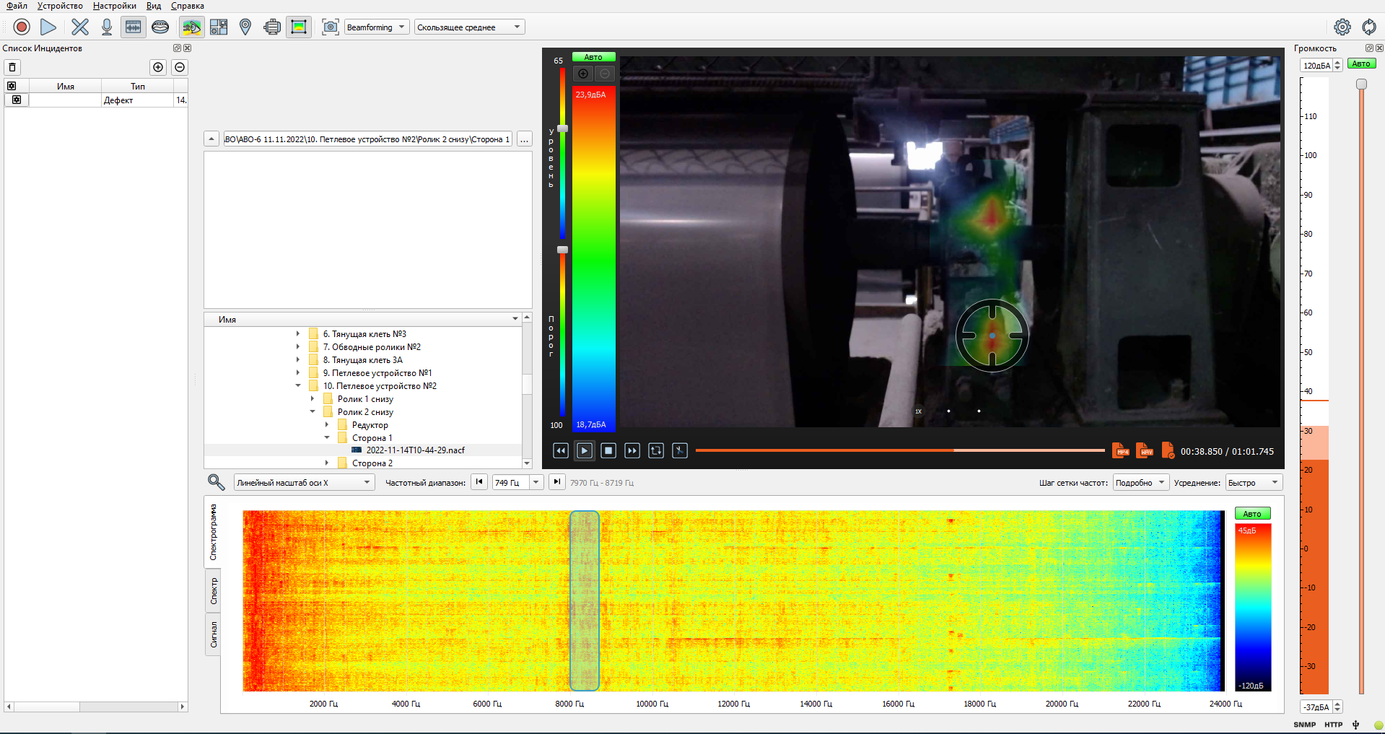This screenshot has width=1385, height=734.
Task: Export the recording as MP4
Action: 1120,451
